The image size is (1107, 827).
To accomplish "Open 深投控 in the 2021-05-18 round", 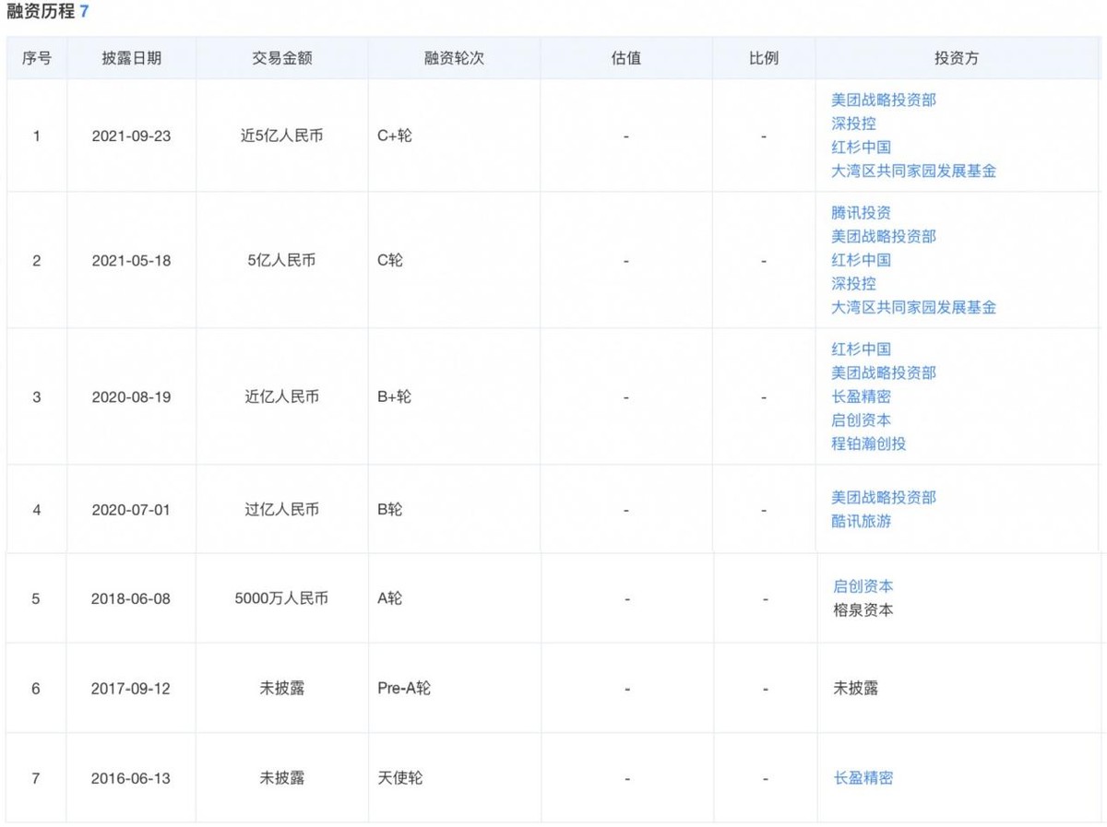I will [x=853, y=284].
